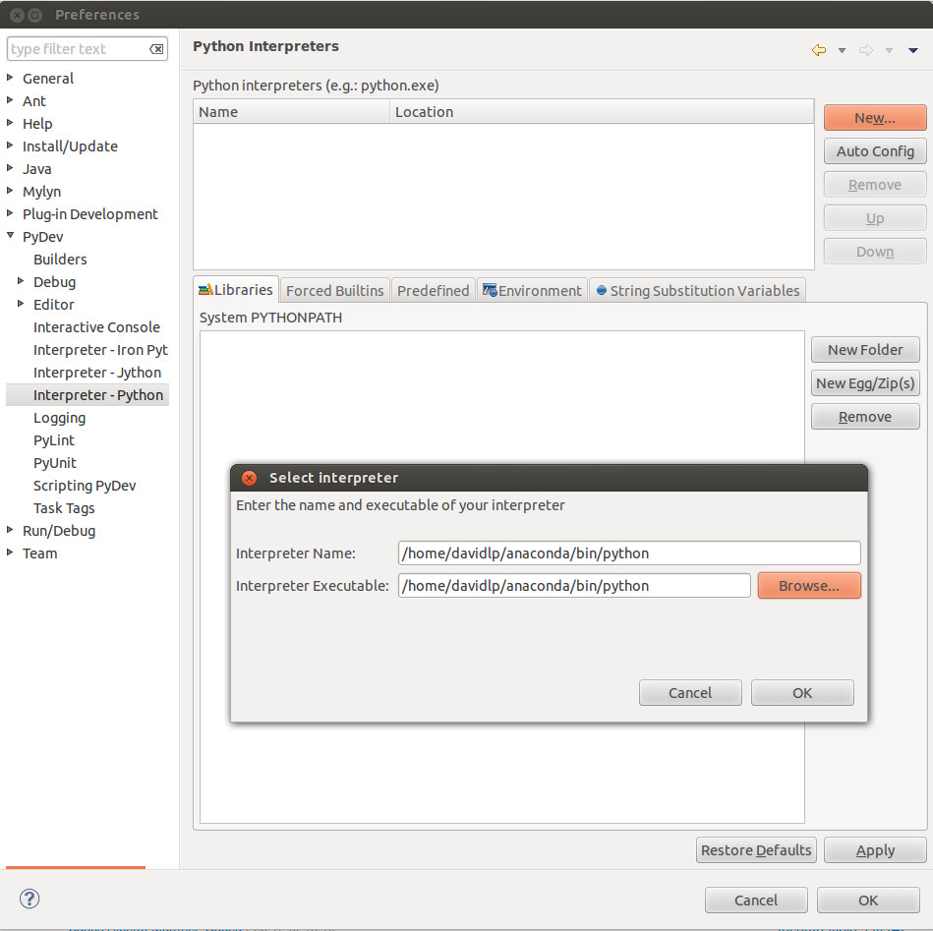Viewport: 933px width, 931px height.
Task: Switch to the Forced Builtins tab
Action: pyautogui.click(x=334, y=291)
